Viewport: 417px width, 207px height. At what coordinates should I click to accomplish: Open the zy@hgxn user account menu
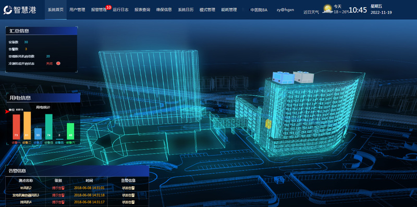tap(285, 10)
